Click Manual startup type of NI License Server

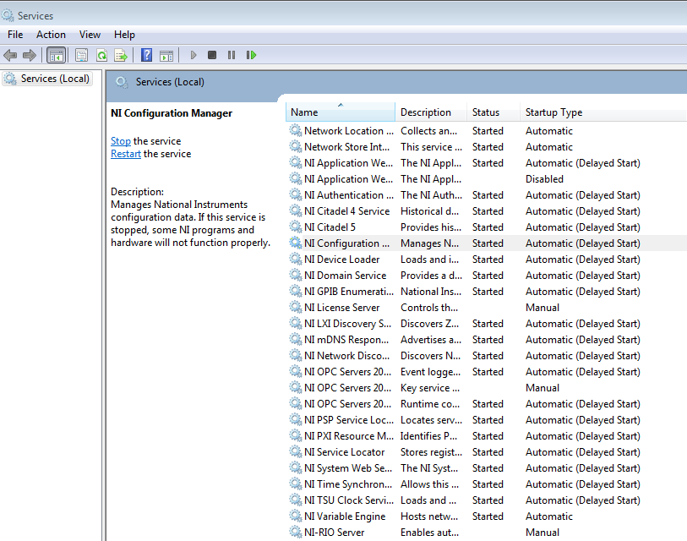tap(543, 308)
